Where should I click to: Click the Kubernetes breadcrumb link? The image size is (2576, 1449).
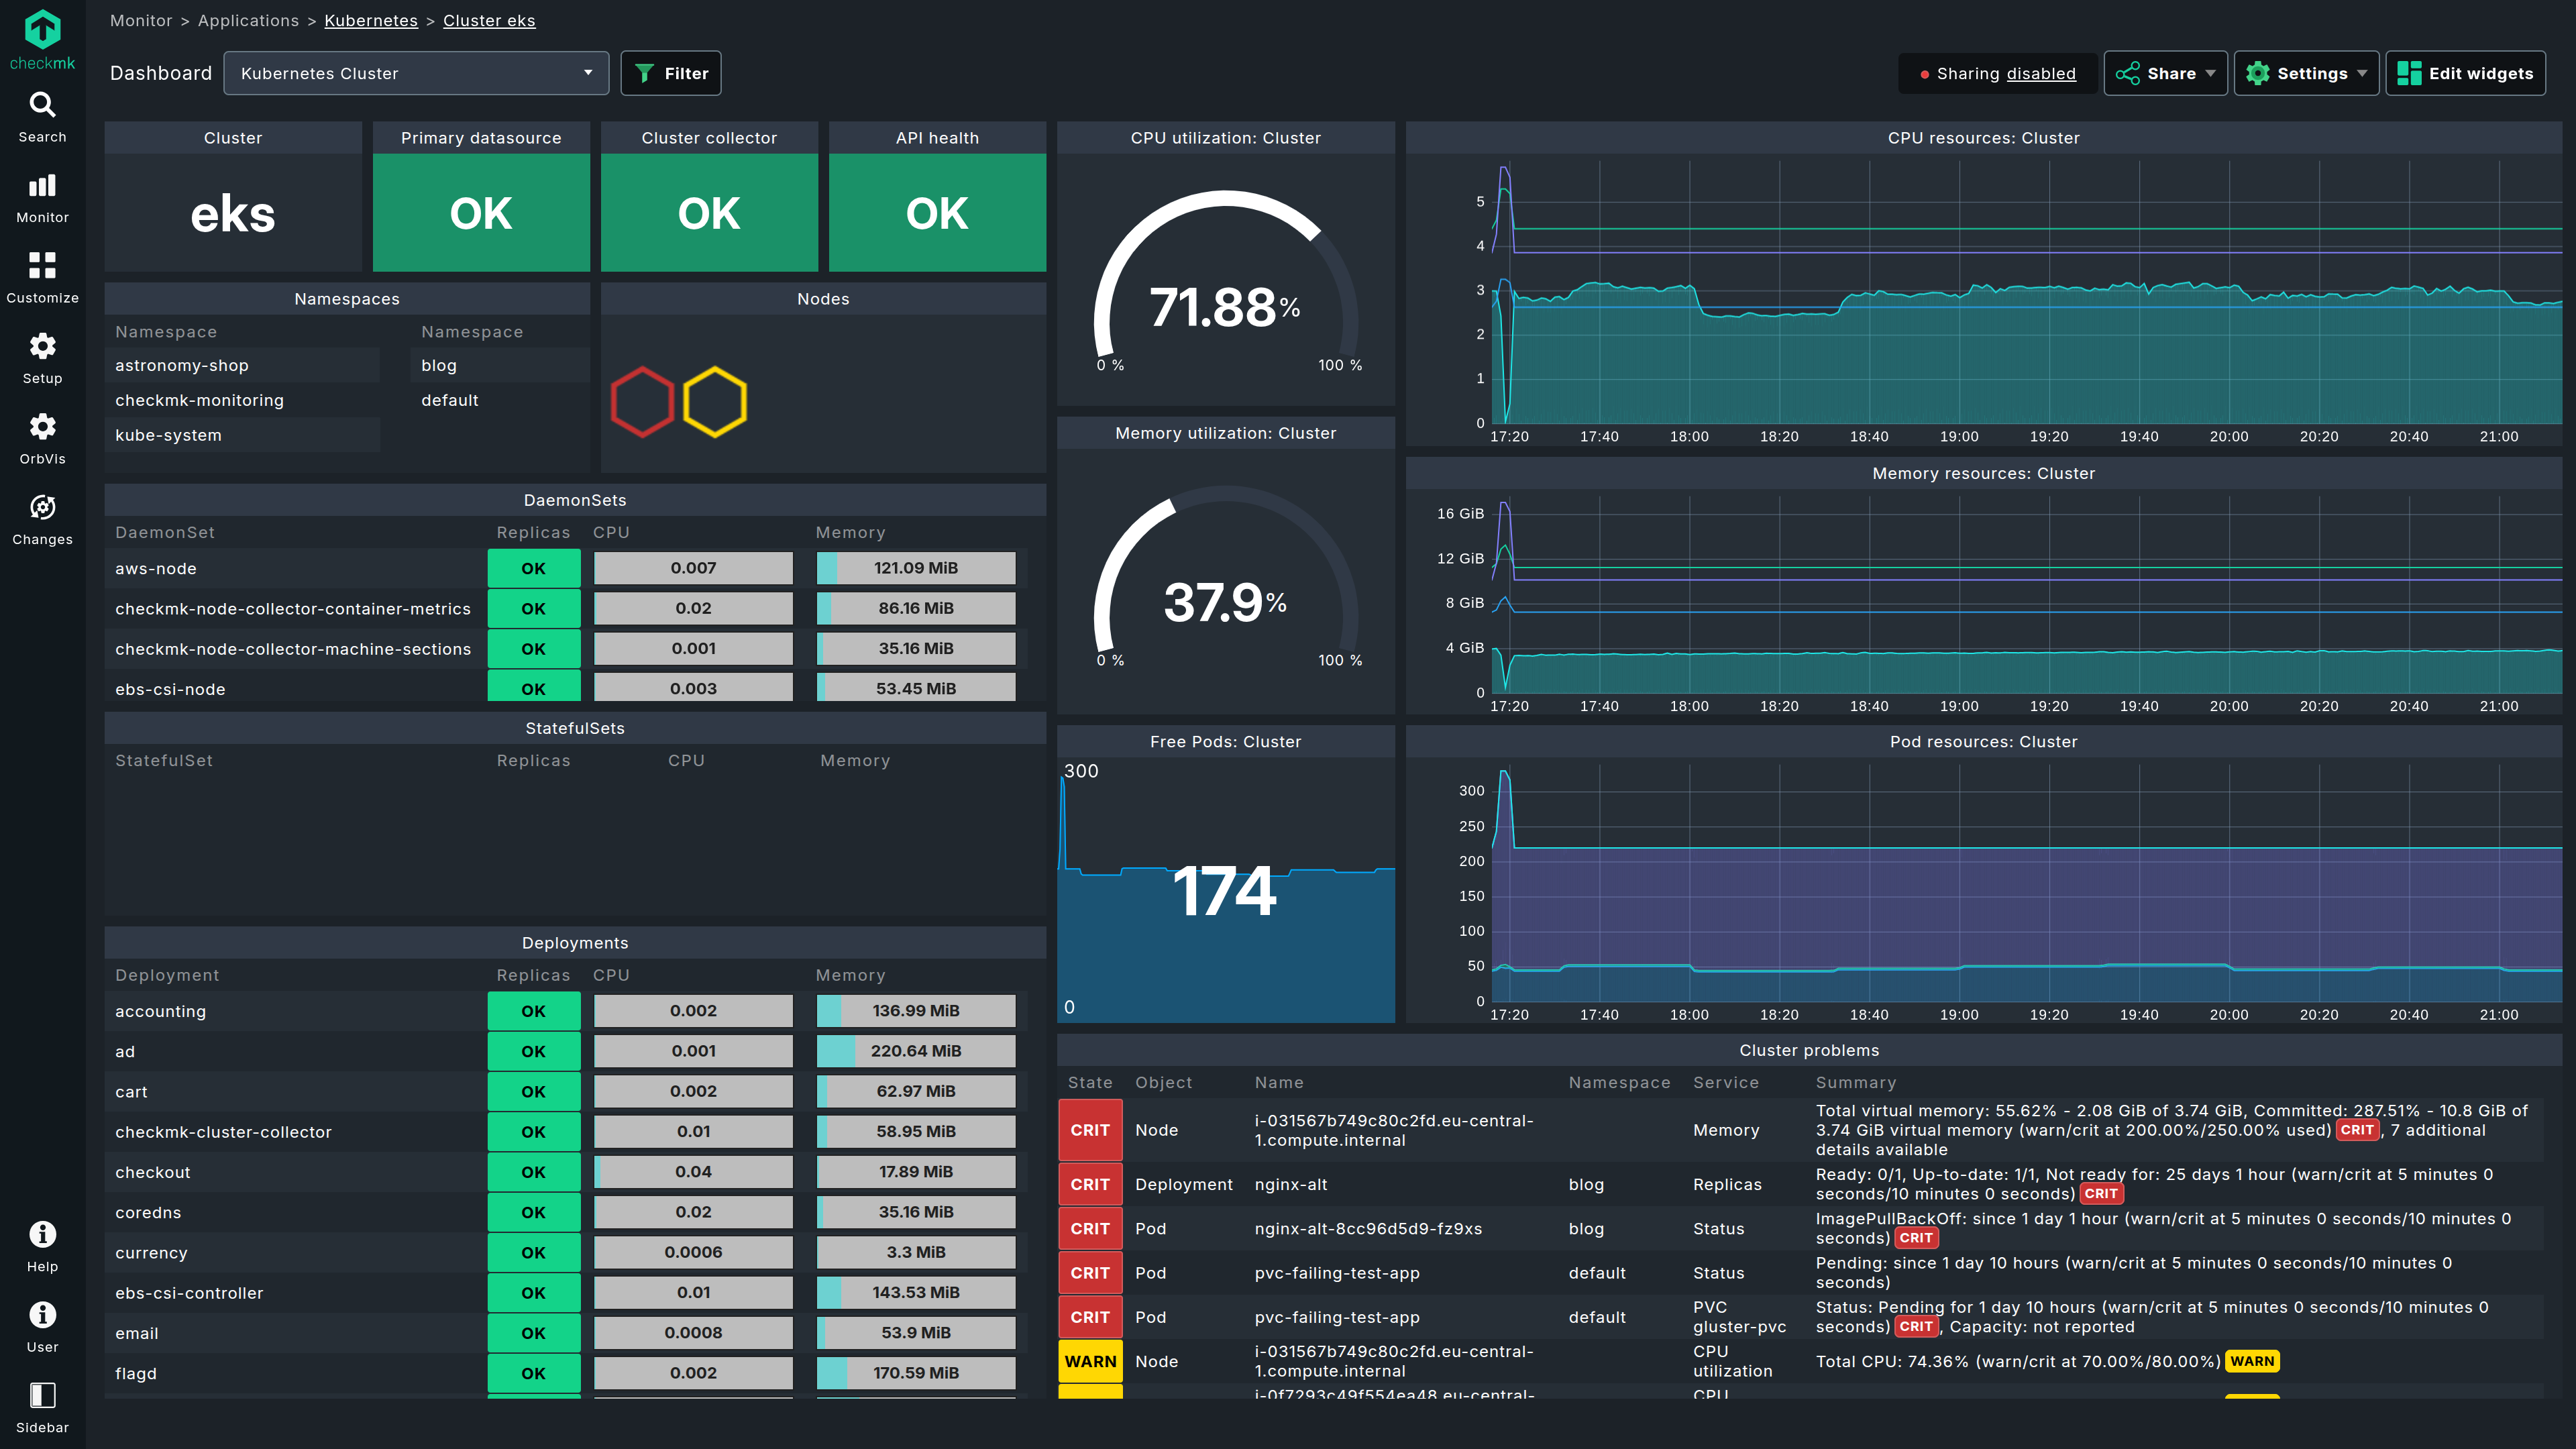tap(371, 21)
